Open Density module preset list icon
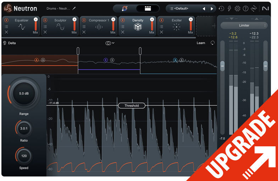 pyautogui.click(x=123, y=27)
